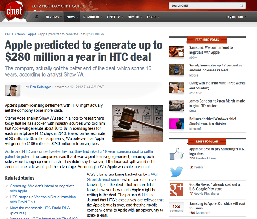Click the CNET breadcrumb link
This screenshot has width=257, height=219.
[9, 34]
